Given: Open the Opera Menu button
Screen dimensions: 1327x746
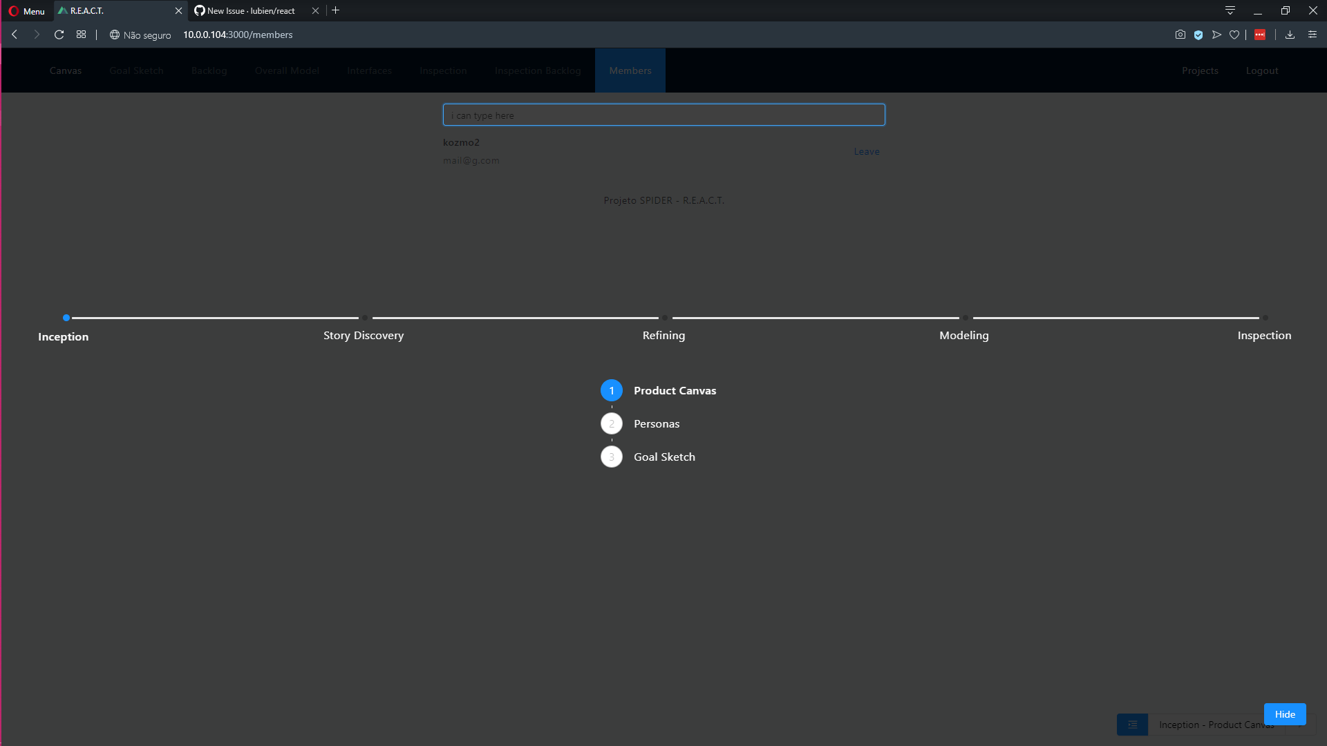Looking at the screenshot, I should pyautogui.click(x=27, y=11).
